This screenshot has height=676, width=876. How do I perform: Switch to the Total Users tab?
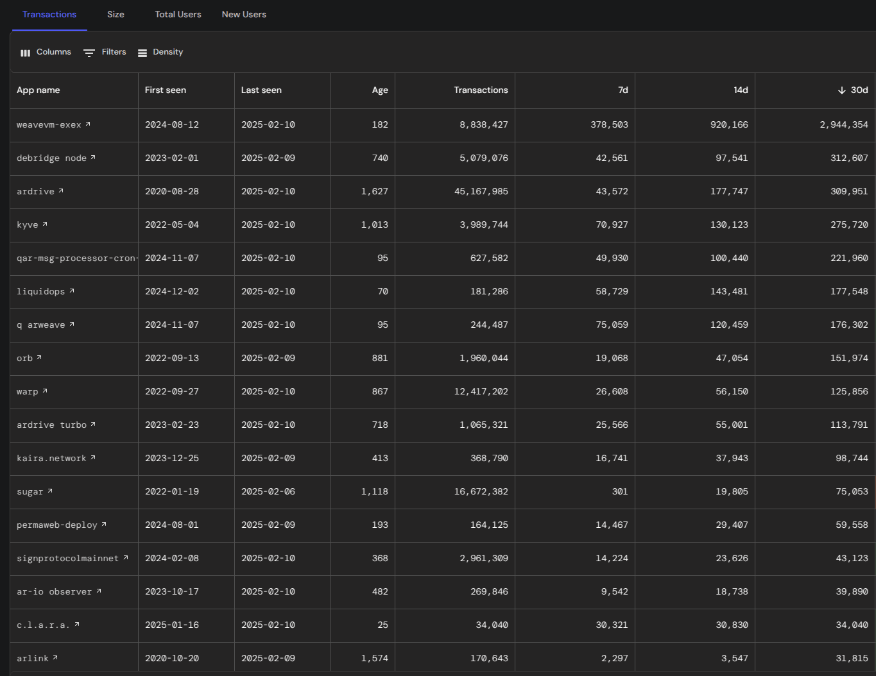click(x=178, y=14)
